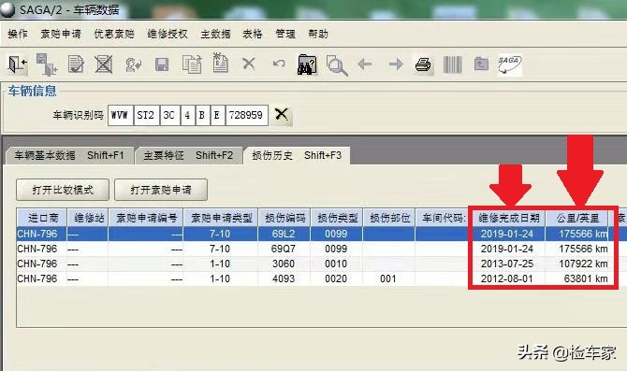Sort by 损伤部位 column header
Viewport: 627px width, 371px height.
tap(389, 218)
